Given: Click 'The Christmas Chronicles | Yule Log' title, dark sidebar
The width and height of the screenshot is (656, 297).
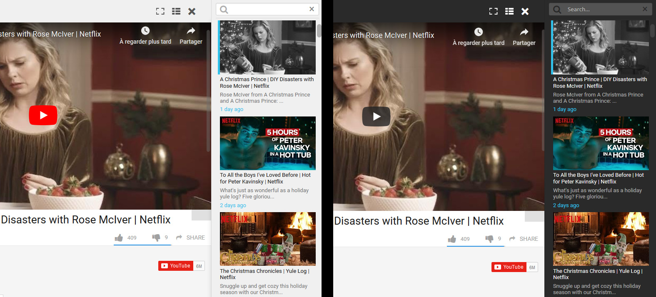Looking at the screenshot, I should click(598, 274).
